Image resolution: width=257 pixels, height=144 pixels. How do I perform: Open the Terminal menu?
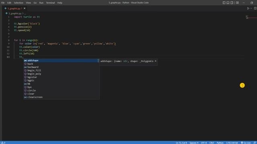click(50, 3)
